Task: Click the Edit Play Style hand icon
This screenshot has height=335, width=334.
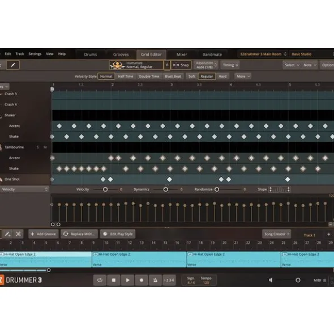Action: click(x=105, y=234)
